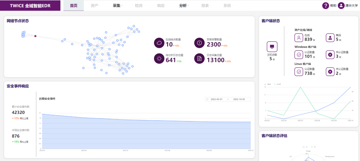Click the online assets user icon

(299, 38)
